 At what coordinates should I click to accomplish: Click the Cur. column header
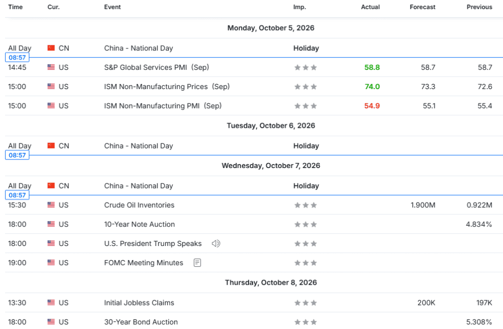[x=54, y=7]
